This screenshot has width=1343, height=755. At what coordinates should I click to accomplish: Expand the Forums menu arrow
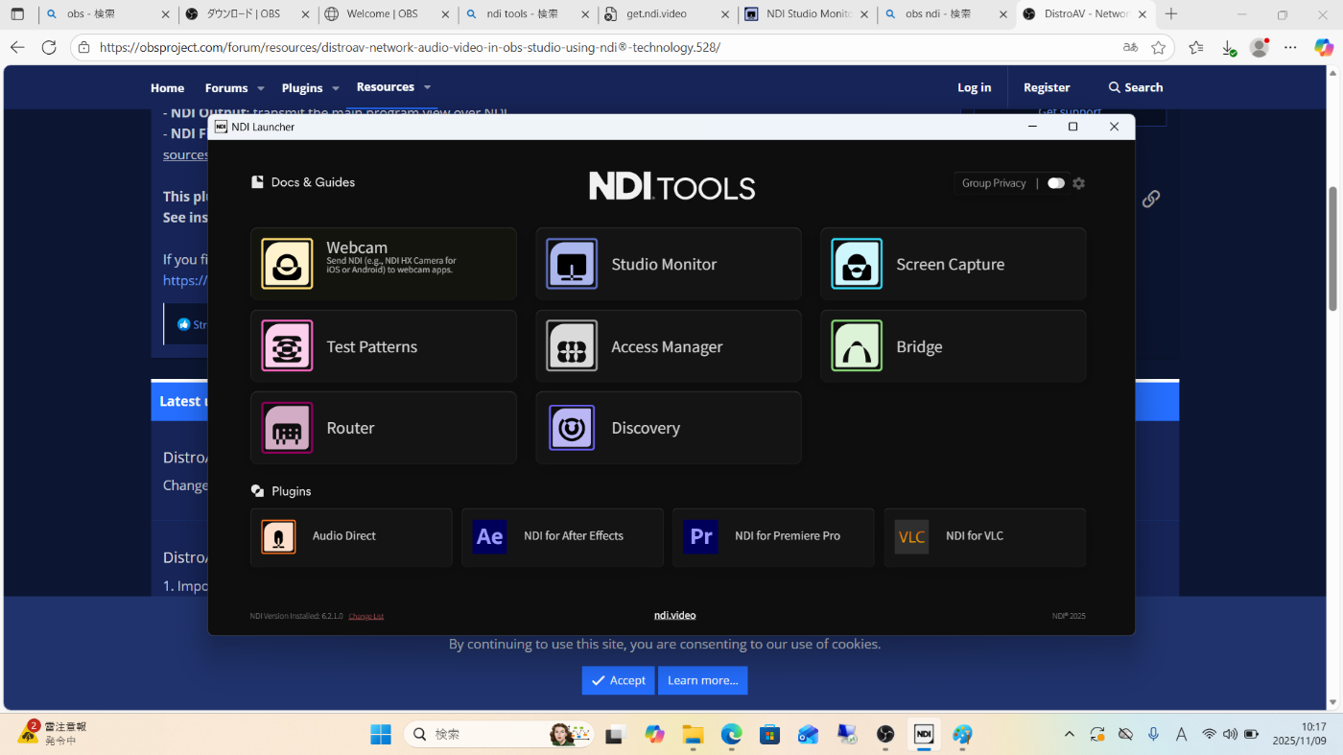click(x=260, y=88)
